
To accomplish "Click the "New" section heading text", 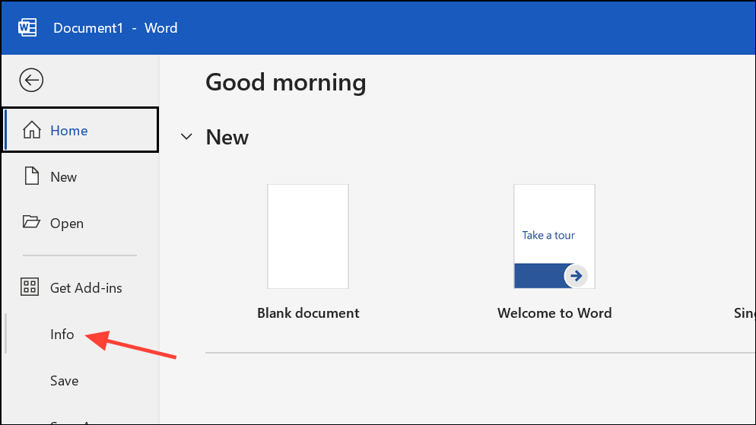I will (227, 138).
